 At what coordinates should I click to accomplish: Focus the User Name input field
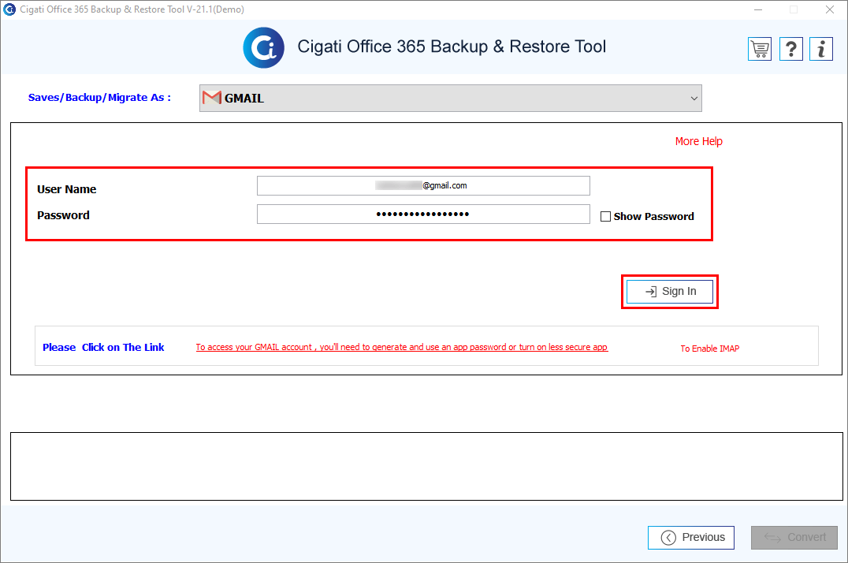(x=423, y=185)
